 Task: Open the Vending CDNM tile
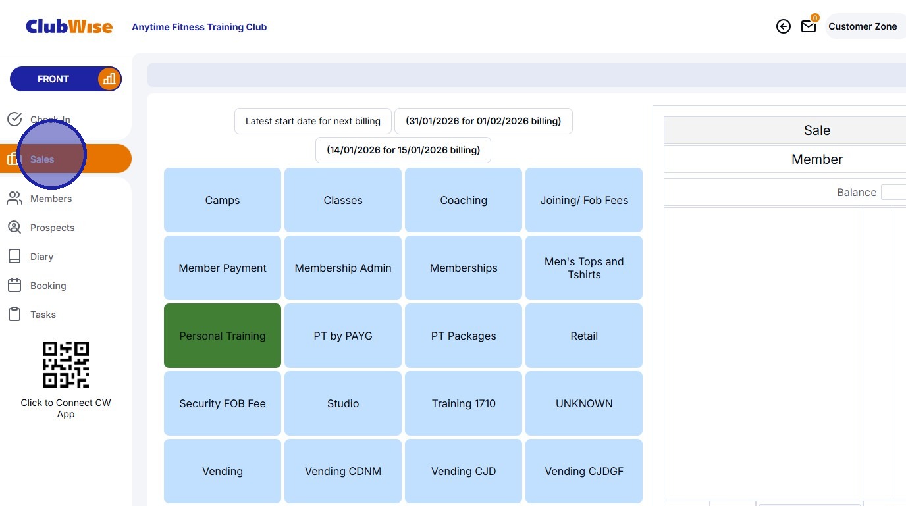[x=343, y=471]
